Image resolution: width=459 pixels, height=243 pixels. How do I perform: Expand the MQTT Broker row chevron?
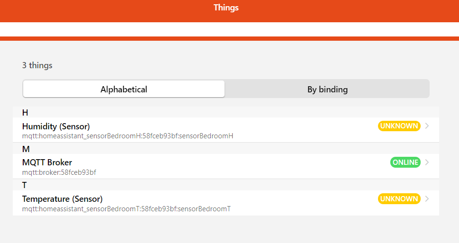click(427, 162)
